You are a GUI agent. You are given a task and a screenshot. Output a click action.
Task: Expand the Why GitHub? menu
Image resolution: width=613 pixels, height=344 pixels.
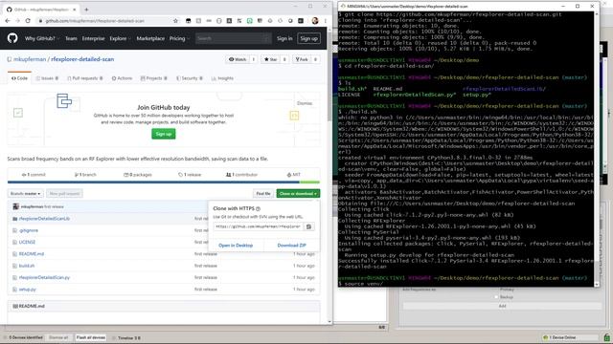pos(42,38)
